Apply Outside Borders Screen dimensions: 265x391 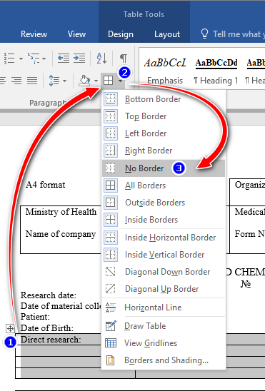[x=164, y=203]
